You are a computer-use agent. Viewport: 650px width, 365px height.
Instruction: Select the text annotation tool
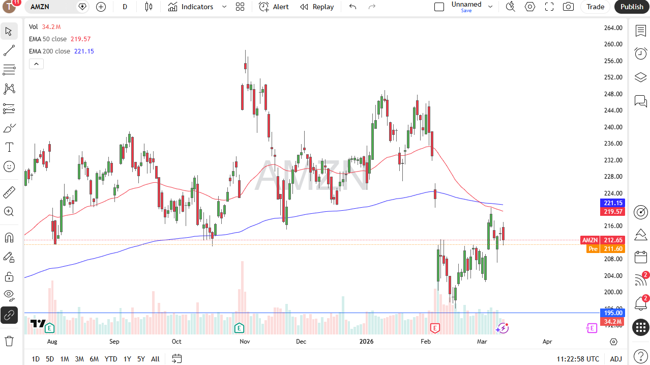pyautogui.click(x=9, y=147)
